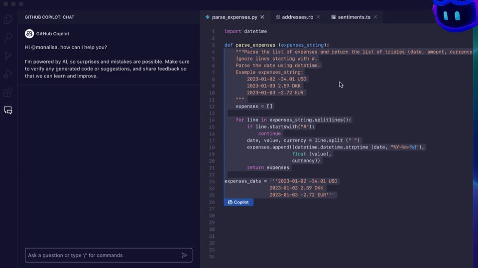Click the line.startswith condition
This screenshot has width=478, height=268.
pos(280,127)
